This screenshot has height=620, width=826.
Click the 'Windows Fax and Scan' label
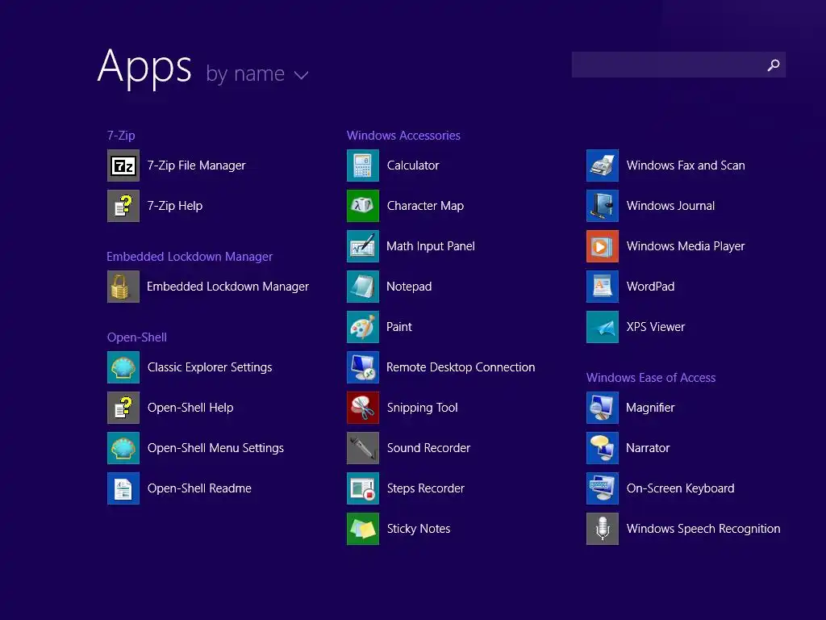[686, 165]
